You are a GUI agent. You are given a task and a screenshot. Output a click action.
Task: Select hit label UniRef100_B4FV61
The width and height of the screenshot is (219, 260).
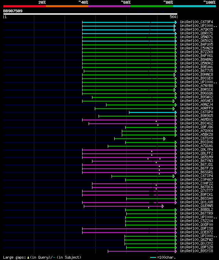pos(196,56)
